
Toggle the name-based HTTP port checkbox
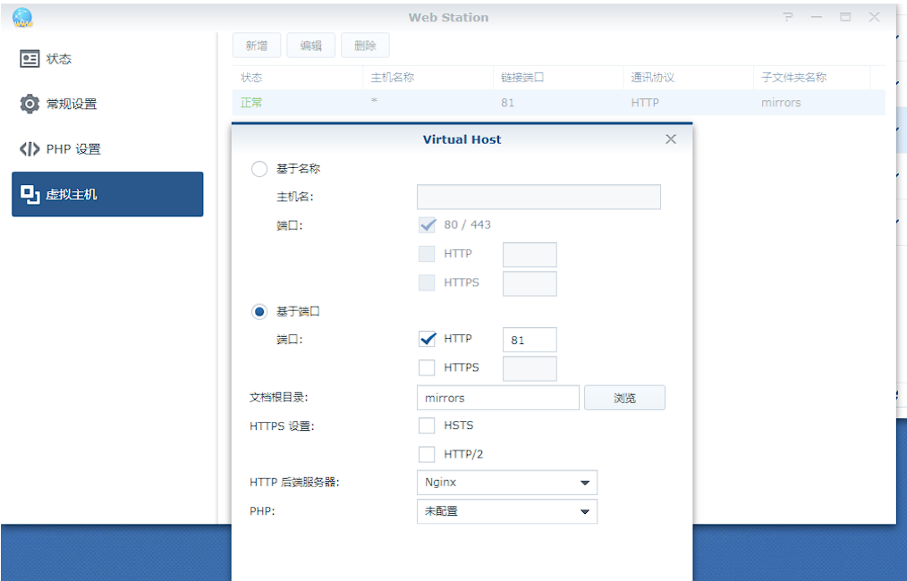pos(427,254)
